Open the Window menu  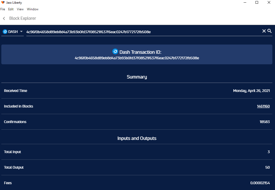tap(33, 9)
